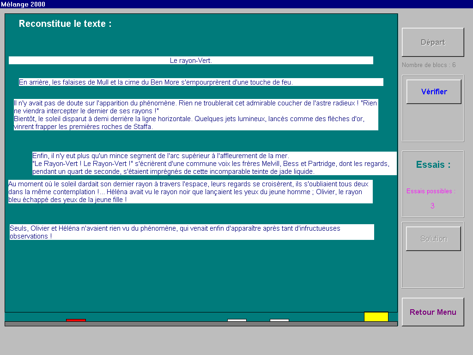Select the block starting 'Au moment où le soleil'
Screen dimensions: 473x355
tap(190, 192)
